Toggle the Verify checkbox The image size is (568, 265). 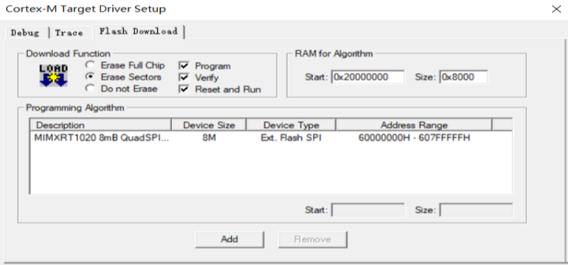184,77
